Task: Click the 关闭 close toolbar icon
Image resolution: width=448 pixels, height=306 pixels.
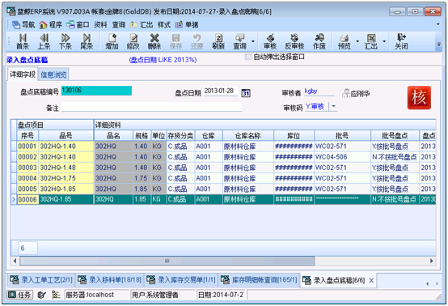Action: [401, 41]
